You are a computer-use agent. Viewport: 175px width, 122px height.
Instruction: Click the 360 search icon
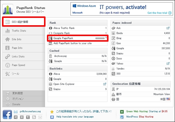(x=113, y=74)
